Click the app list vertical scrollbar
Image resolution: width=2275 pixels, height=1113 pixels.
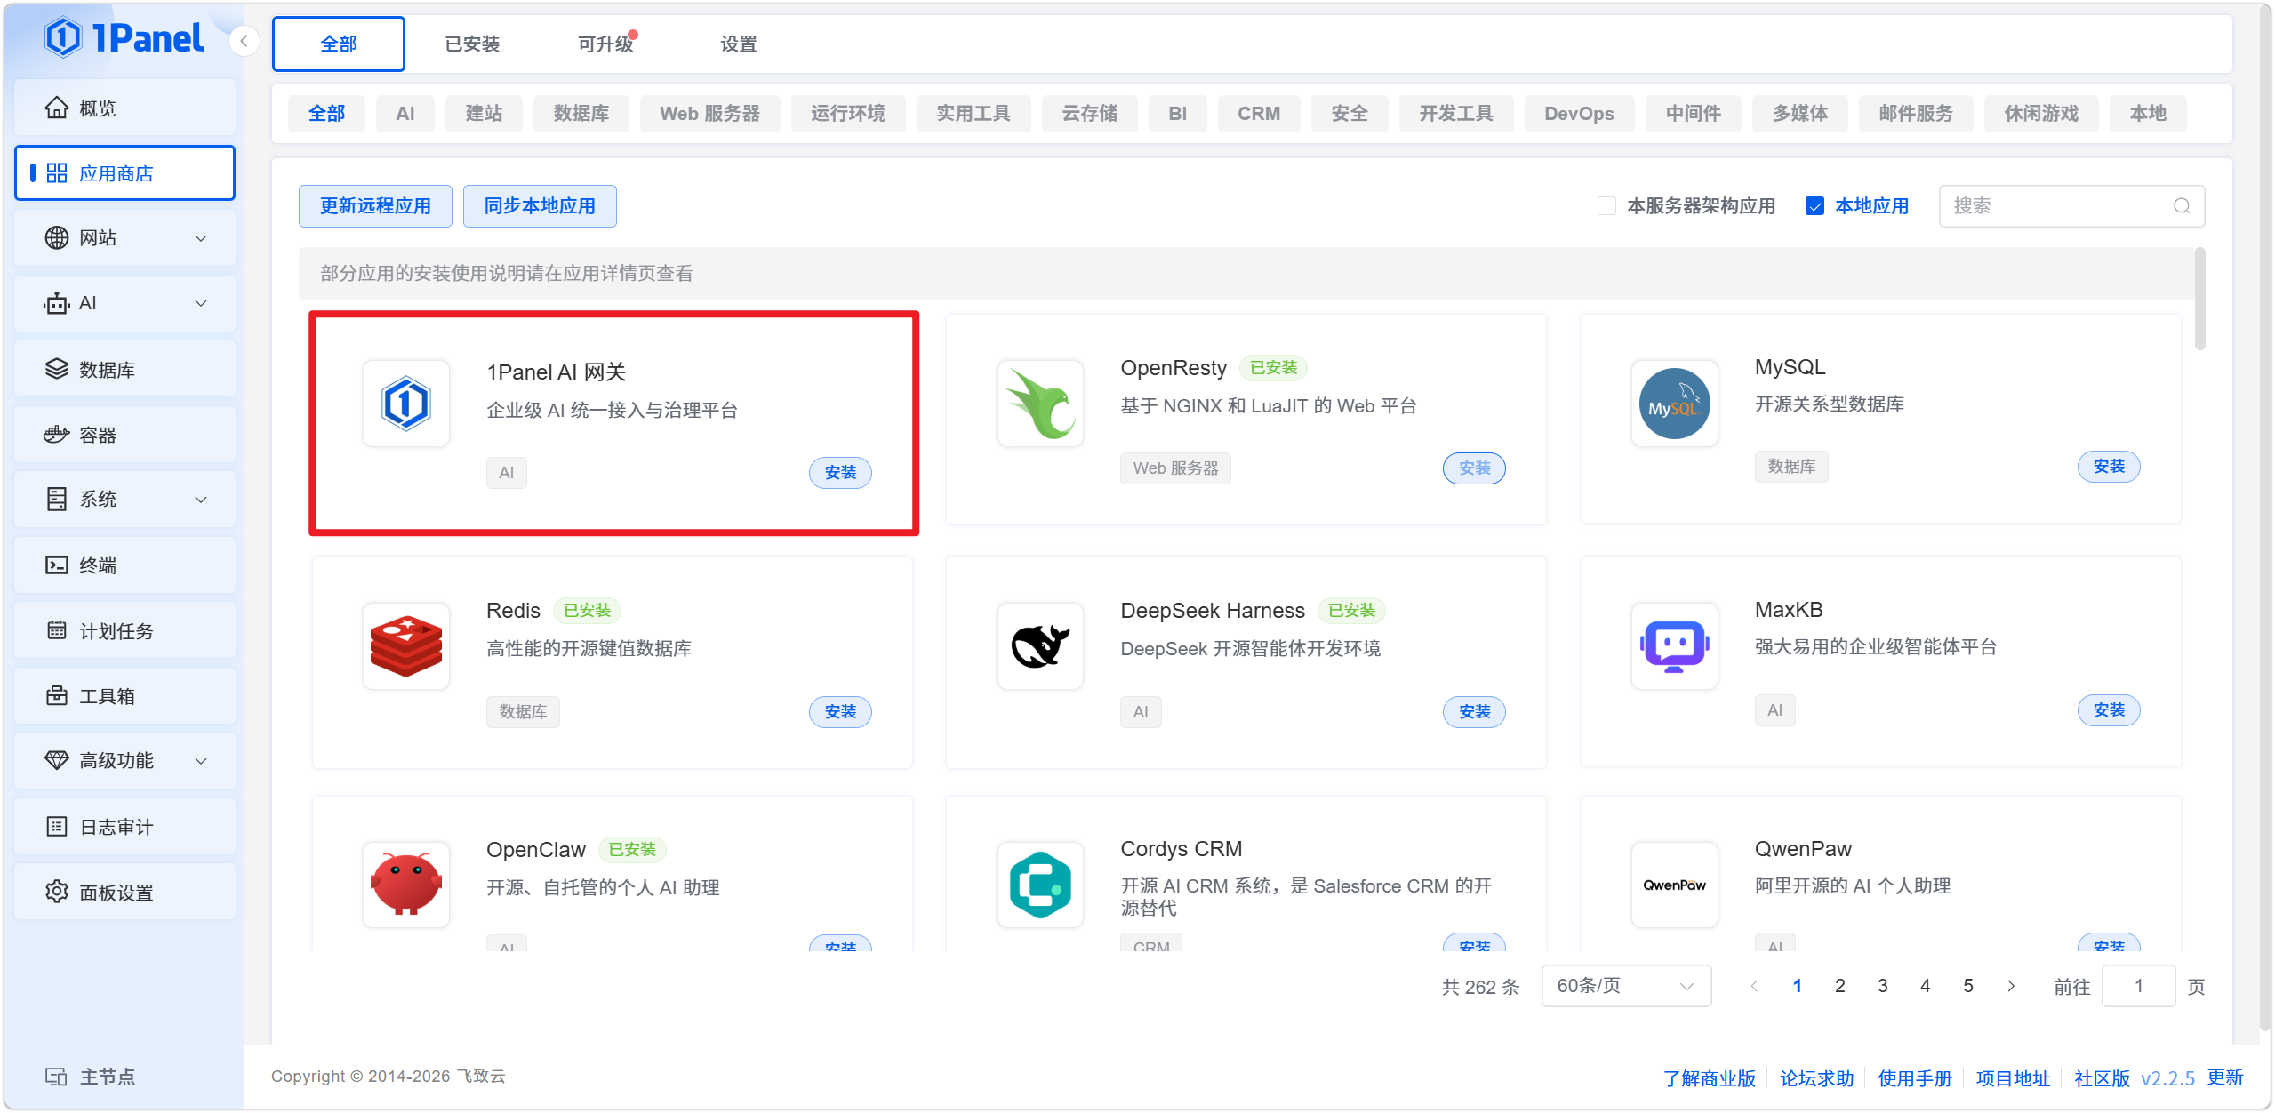(2200, 300)
